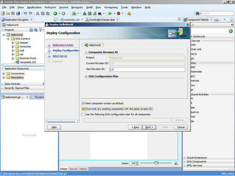The width and height of the screenshot is (235, 176).
Task: Click the green Back navigation icon
Action: pyautogui.click(x=55, y=14)
